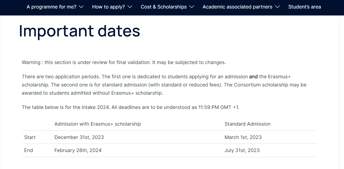Select the "Standard Admission" column header
Screen dimensions: 344x169
click(247, 124)
